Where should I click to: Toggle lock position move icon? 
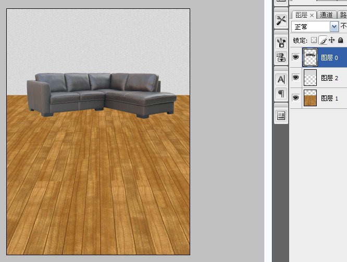coord(331,40)
